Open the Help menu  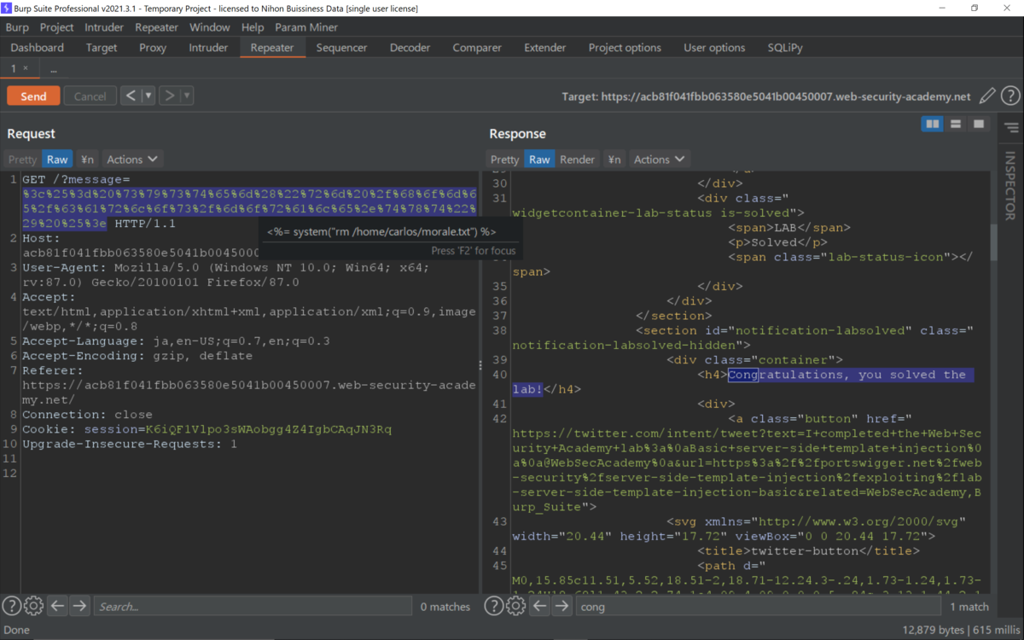[x=253, y=27]
